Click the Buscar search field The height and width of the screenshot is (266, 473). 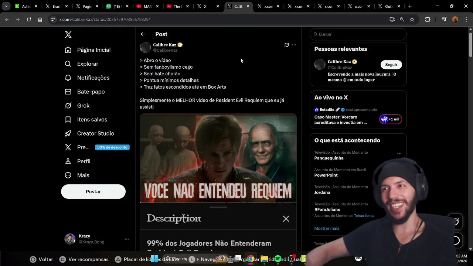click(358, 34)
